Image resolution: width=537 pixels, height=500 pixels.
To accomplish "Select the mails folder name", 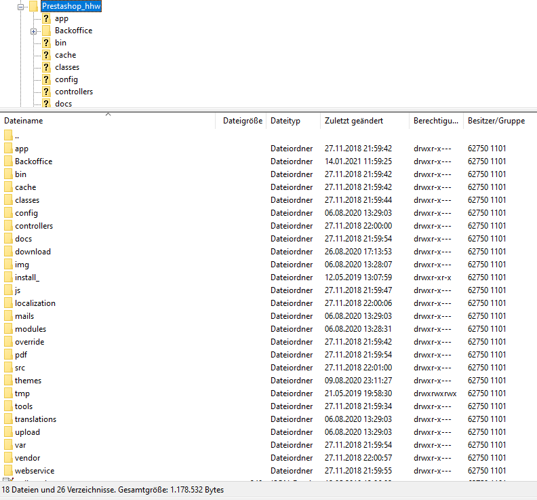I will click(x=24, y=316).
